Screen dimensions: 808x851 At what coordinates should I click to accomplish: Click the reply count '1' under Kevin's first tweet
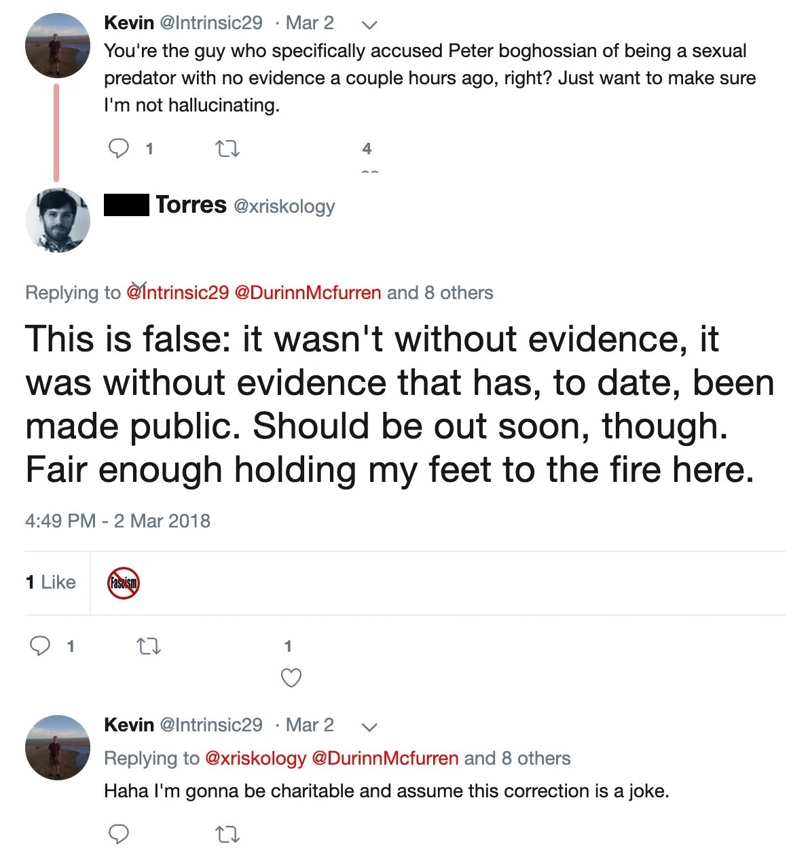[x=150, y=147]
